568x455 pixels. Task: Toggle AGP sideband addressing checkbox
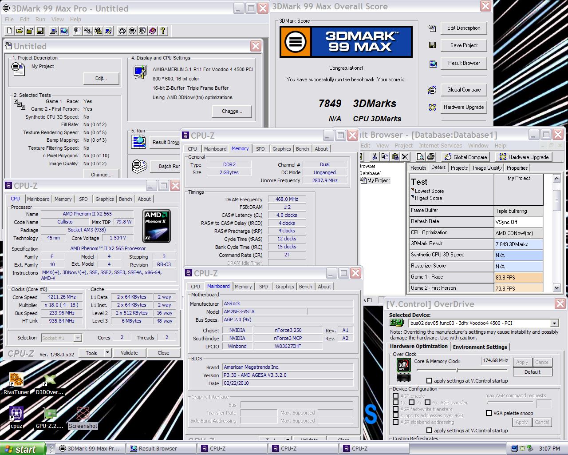[395, 422]
